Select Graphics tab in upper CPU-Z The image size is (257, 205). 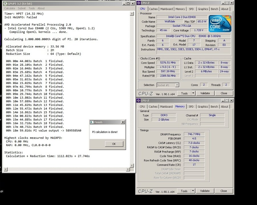pyautogui.click(x=203, y=9)
